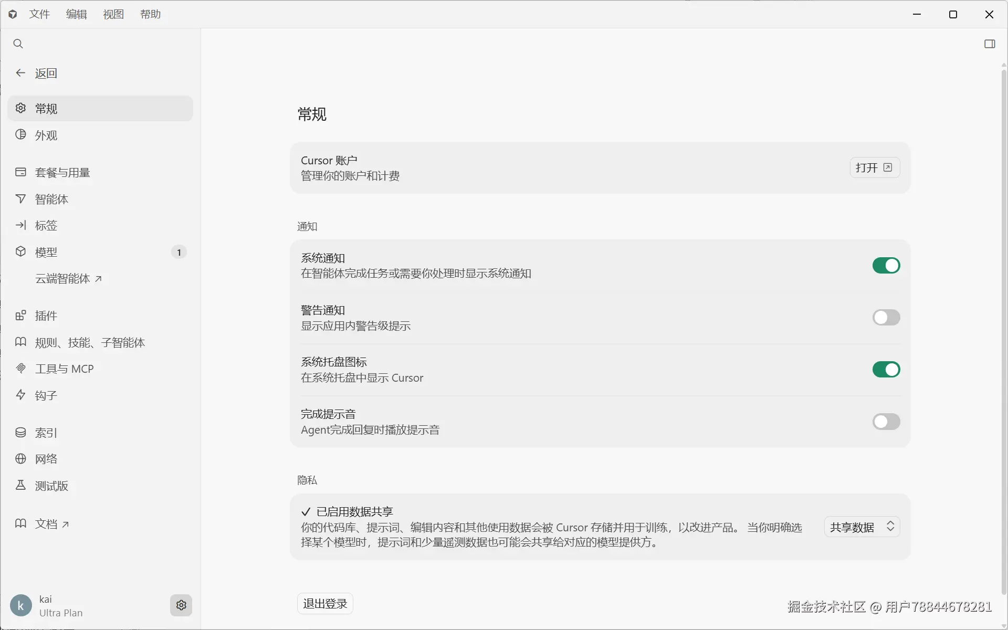Open 测试版 (Beta) flask icon section
This screenshot has width=1008, height=630.
(x=20, y=486)
